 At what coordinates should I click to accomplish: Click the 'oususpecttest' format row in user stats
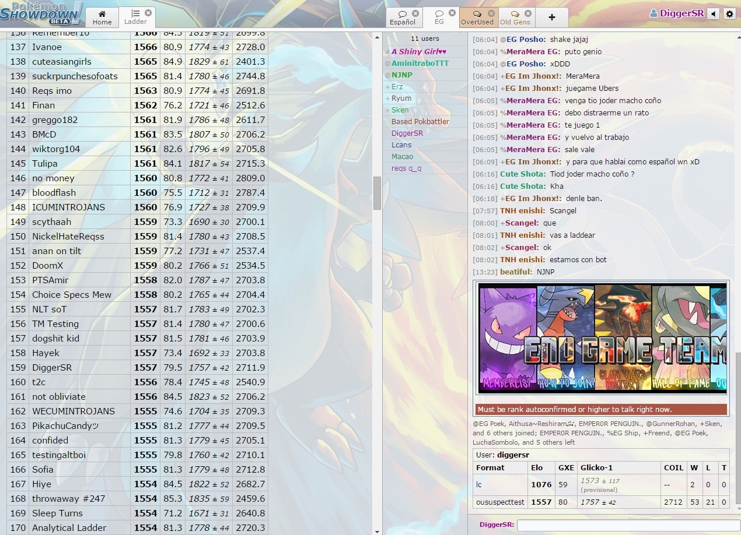601,502
